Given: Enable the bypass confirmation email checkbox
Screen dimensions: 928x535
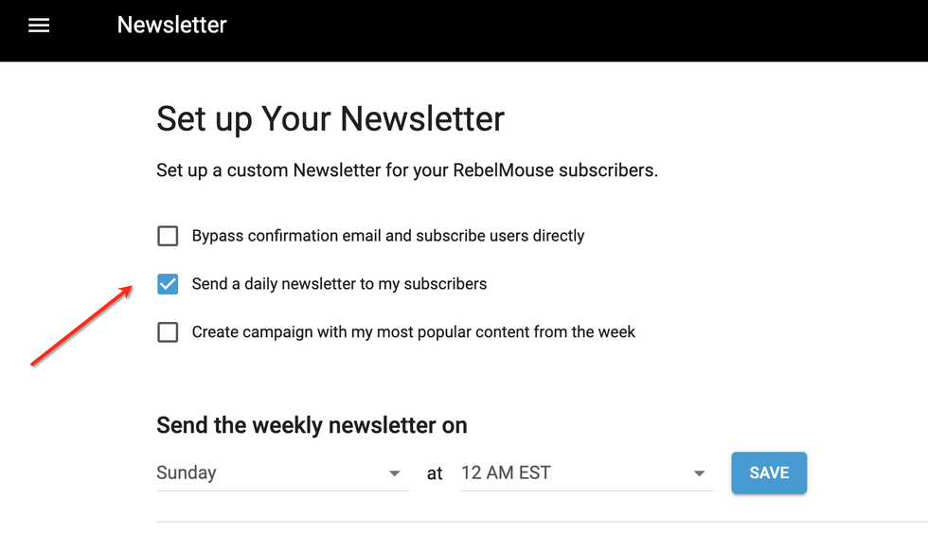Looking at the screenshot, I should [x=168, y=236].
